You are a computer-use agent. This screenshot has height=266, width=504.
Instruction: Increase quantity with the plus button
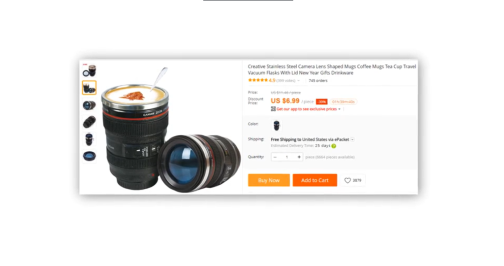pyautogui.click(x=299, y=157)
